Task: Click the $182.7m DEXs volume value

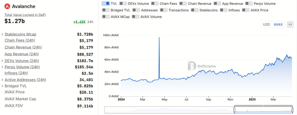Action: [85, 61]
